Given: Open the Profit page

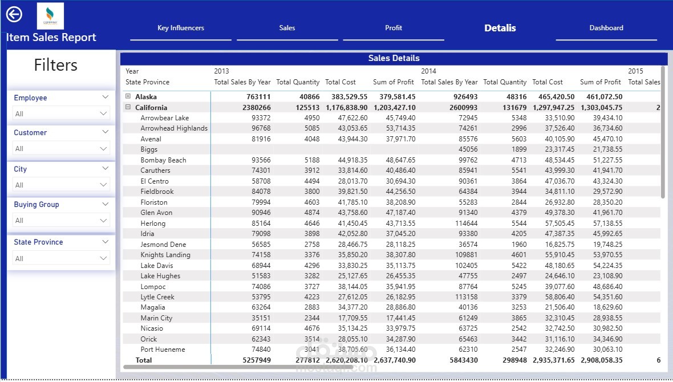Looking at the screenshot, I should [394, 28].
